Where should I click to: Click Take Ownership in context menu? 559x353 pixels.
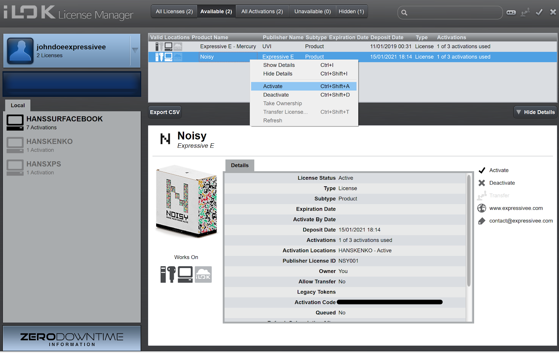(304, 103)
